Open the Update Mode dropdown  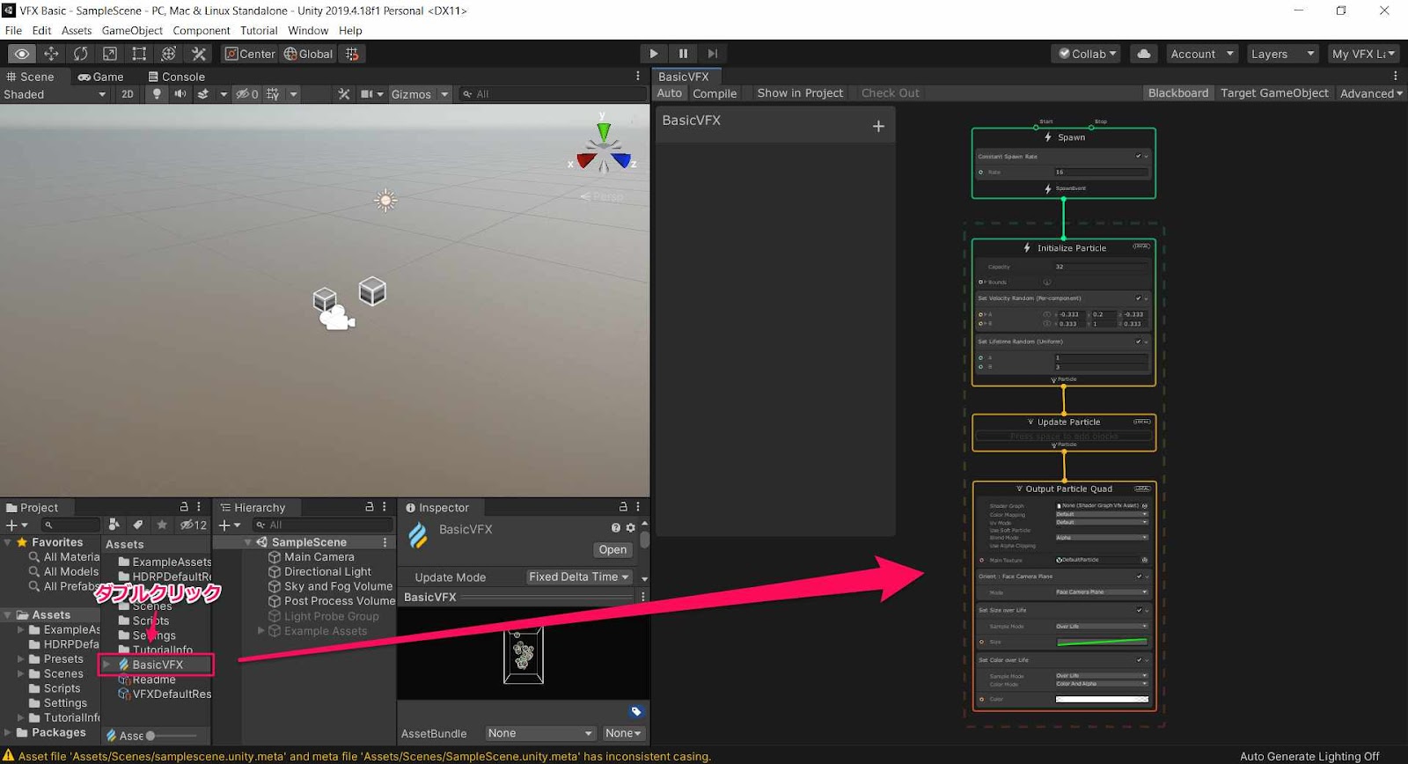(579, 577)
